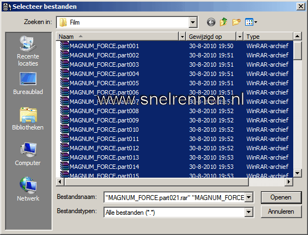The image size is (308, 235).
Task: Create a new folder with toolbar icon
Action: (x=236, y=22)
